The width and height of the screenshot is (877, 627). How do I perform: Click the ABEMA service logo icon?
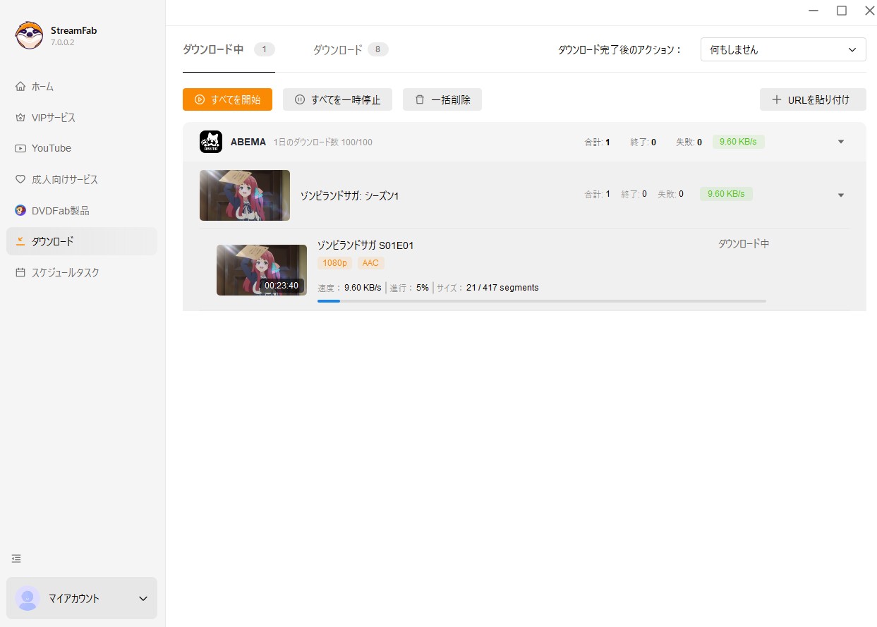(211, 142)
